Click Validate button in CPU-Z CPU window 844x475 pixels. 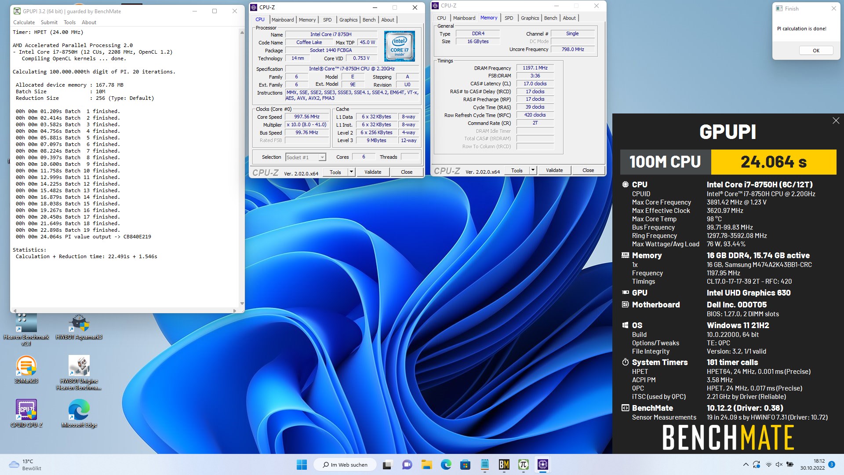coord(373,172)
